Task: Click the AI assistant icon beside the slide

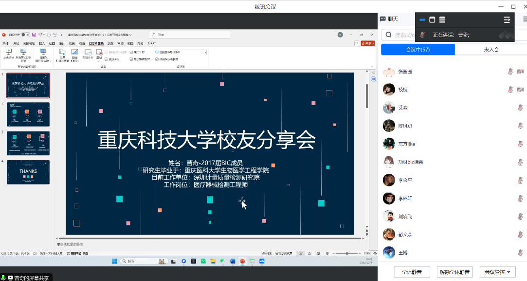Action: pyautogui.click(x=373, y=79)
